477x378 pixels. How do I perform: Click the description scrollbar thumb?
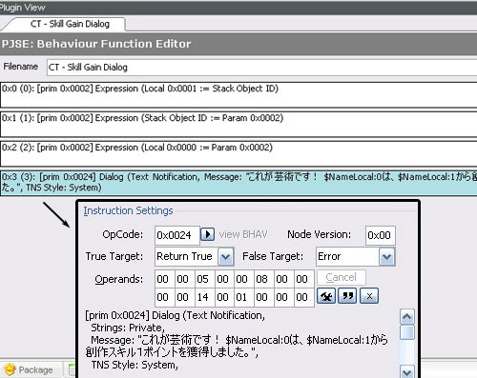407,332
